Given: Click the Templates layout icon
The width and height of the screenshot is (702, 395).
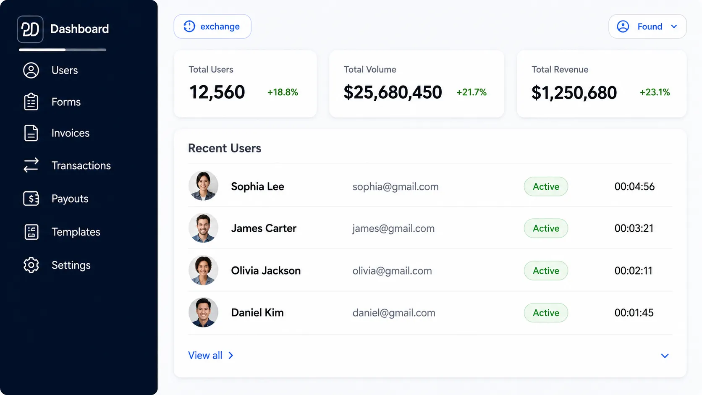Looking at the screenshot, I should (31, 232).
